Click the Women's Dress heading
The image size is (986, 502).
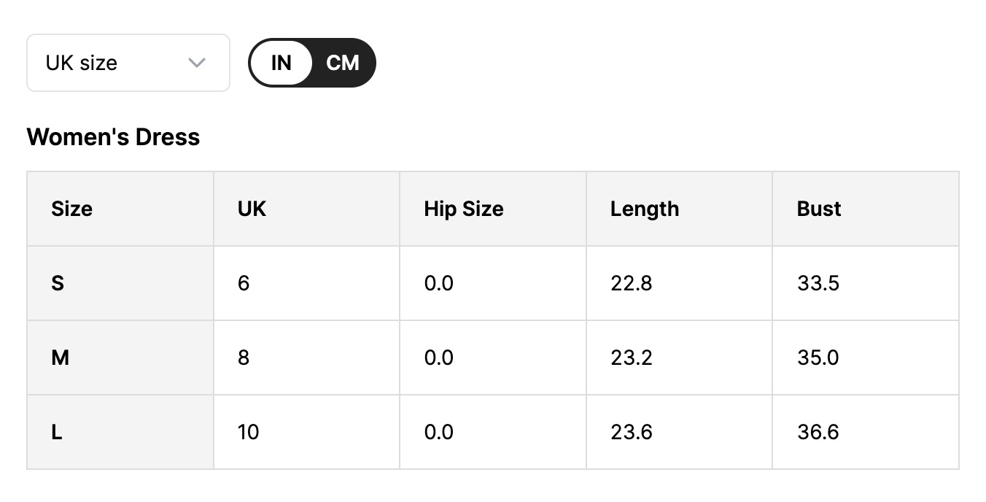coord(113,136)
